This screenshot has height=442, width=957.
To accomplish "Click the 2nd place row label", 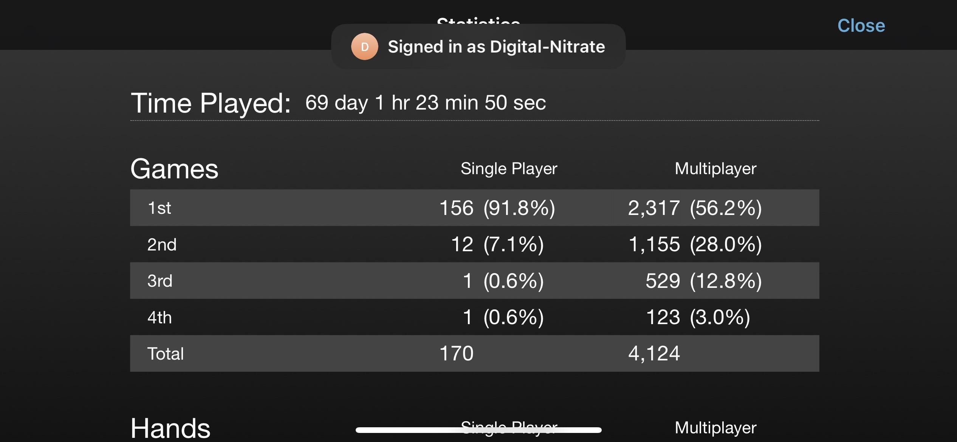I will coord(162,245).
